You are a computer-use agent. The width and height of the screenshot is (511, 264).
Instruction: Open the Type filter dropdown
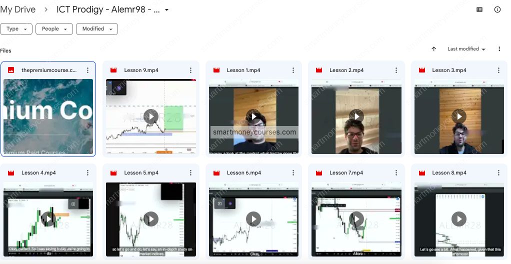(x=16, y=29)
